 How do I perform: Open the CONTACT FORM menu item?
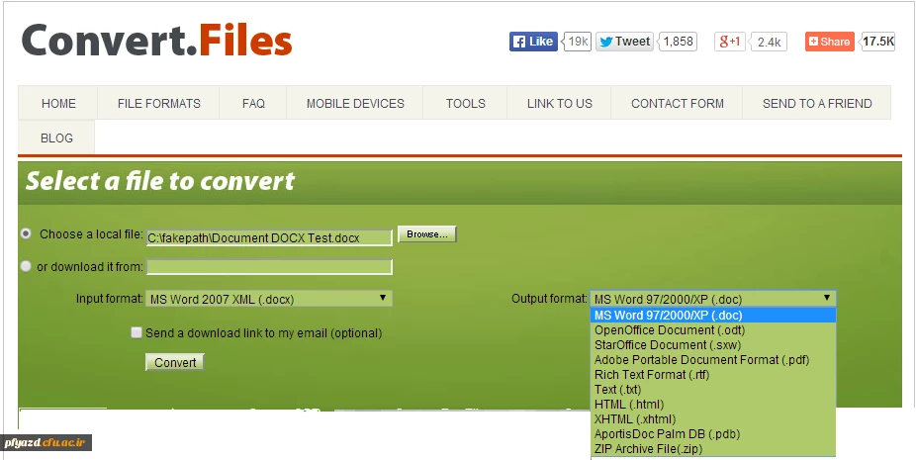677,103
